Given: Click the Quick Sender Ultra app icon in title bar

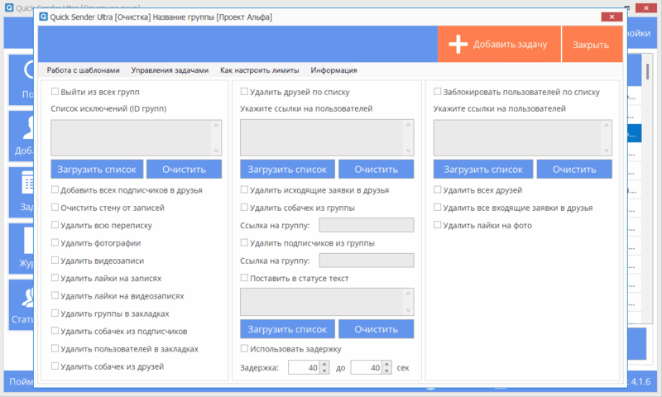Looking at the screenshot, I should tap(43, 17).
